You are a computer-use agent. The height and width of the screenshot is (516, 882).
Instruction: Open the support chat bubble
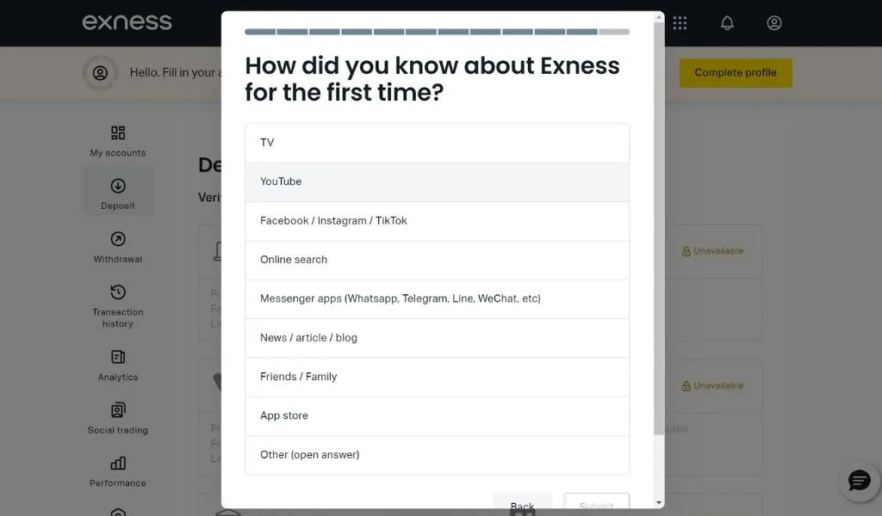tap(859, 482)
